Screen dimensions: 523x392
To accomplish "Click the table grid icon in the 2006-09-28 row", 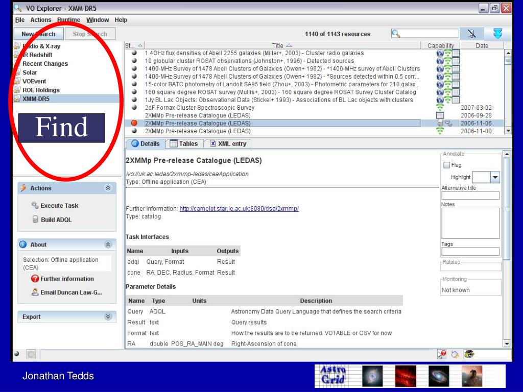I will click(x=440, y=115).
